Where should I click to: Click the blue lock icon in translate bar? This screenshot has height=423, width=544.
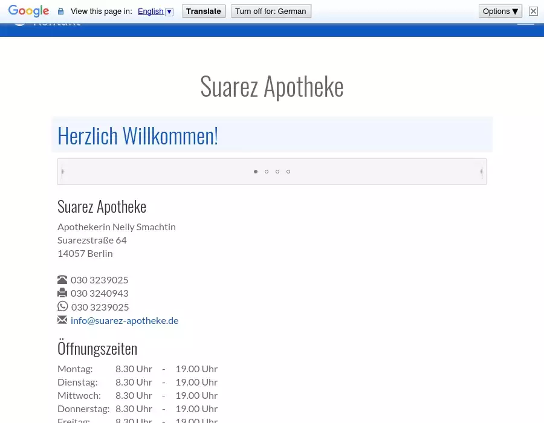click(60, 11)
